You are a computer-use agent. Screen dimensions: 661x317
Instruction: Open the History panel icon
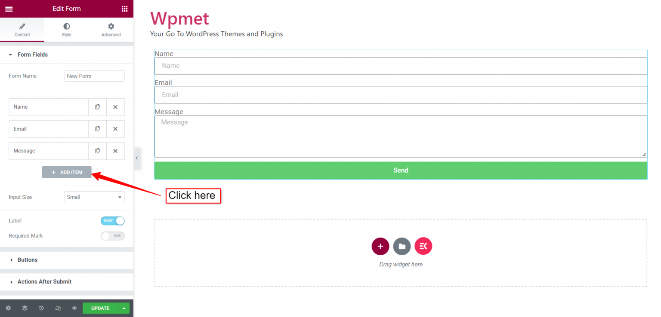pos(41,308)
